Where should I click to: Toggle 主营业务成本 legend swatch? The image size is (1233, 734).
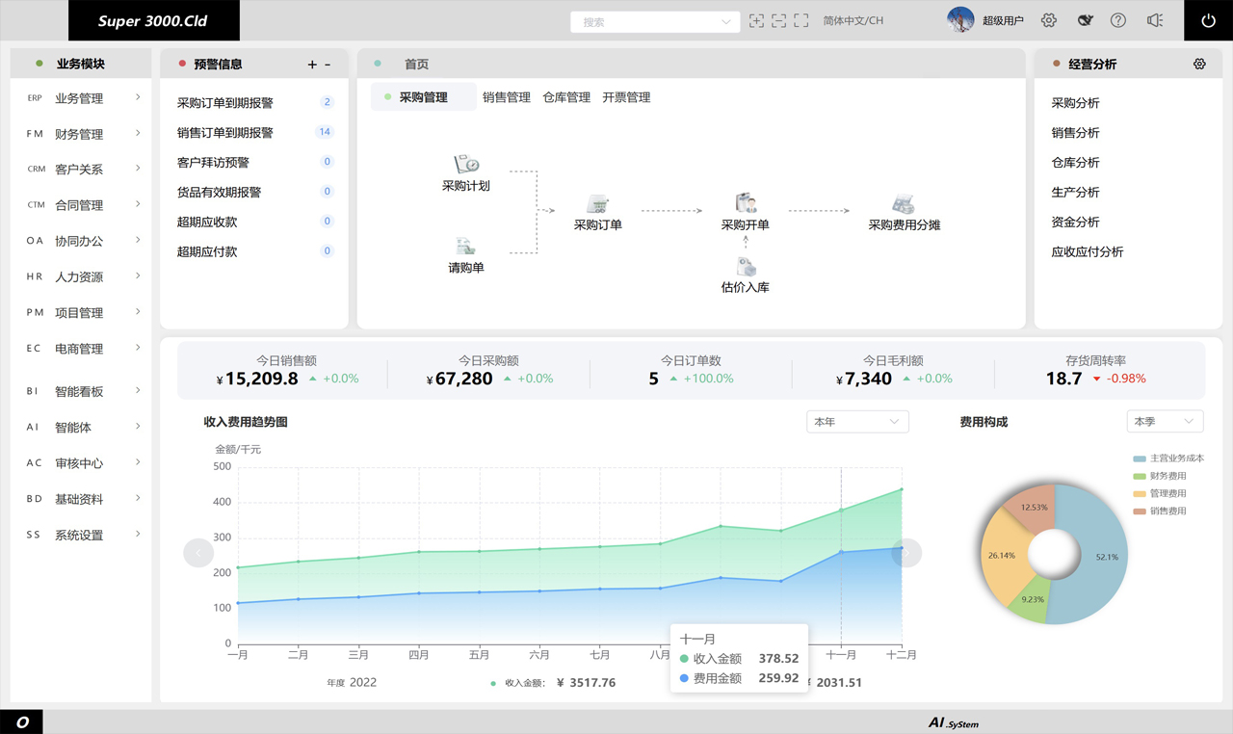(1140, 459)
